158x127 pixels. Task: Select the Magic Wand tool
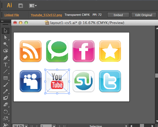point(6,44)
